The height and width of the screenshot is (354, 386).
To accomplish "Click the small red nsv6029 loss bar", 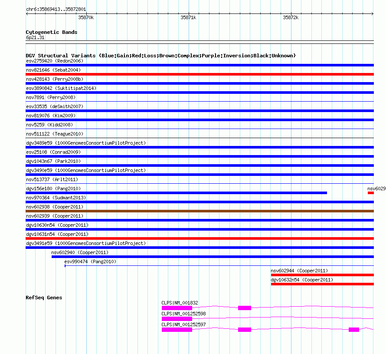I will pyautogui.click(x=371, y=193).
